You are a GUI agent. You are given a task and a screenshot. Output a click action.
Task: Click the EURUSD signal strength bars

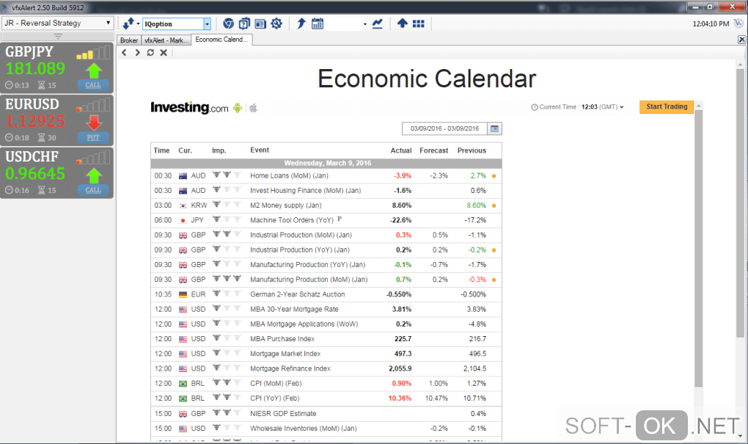click(x=93, y=106)
